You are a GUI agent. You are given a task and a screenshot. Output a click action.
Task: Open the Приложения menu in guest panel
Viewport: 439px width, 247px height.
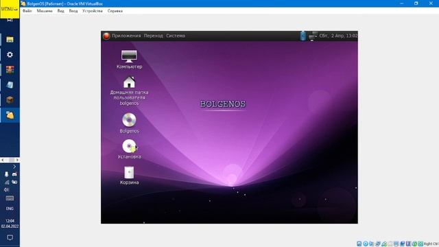(126, 36)
